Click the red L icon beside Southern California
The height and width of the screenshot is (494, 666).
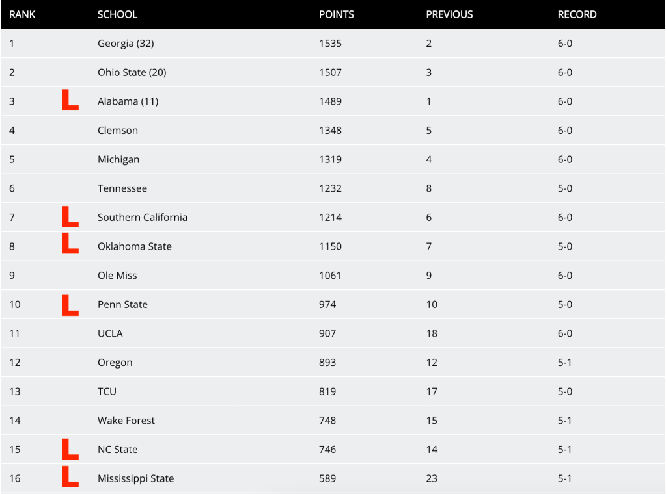point(70,217)
